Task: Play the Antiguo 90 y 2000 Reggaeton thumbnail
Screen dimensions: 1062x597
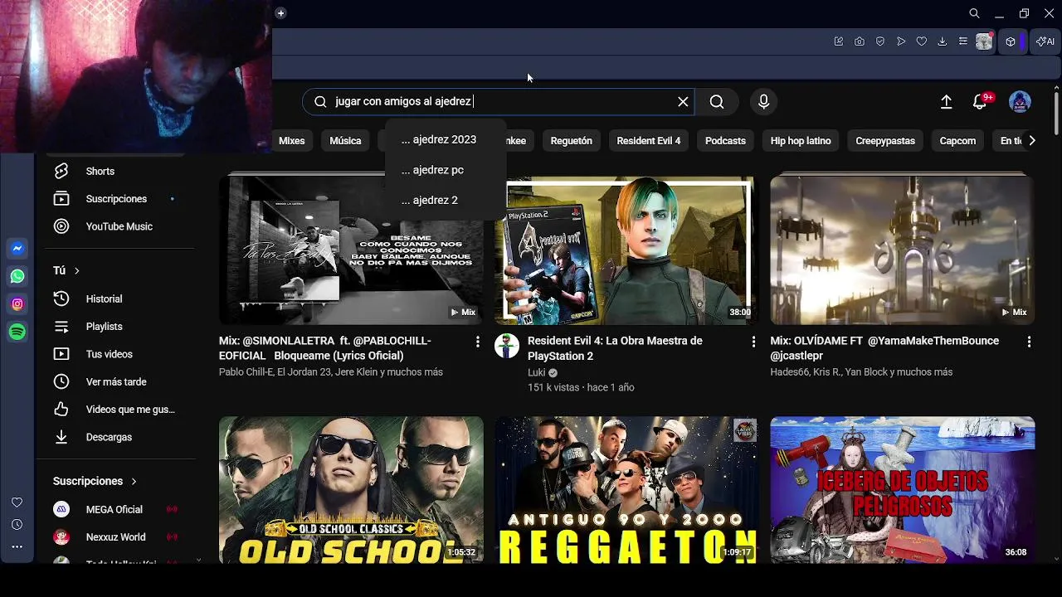Action: coord(626,490)
